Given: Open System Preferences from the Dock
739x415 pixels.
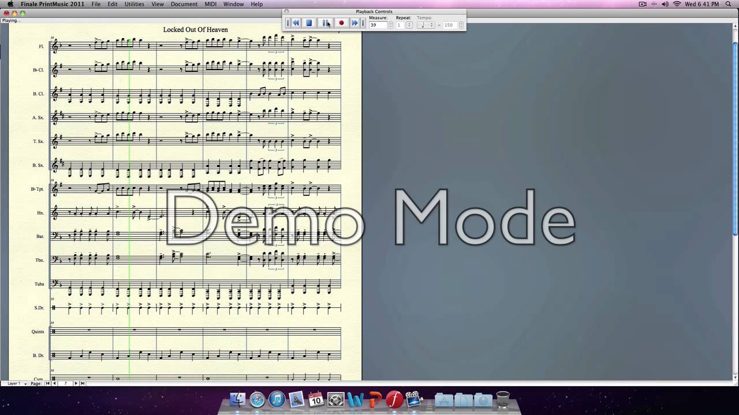Looking at the screenshot, I should 335,399.
